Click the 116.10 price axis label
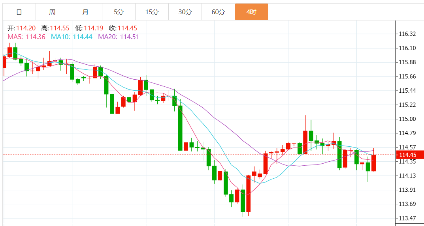The image size is (424, 226). [x=407, y=48]
